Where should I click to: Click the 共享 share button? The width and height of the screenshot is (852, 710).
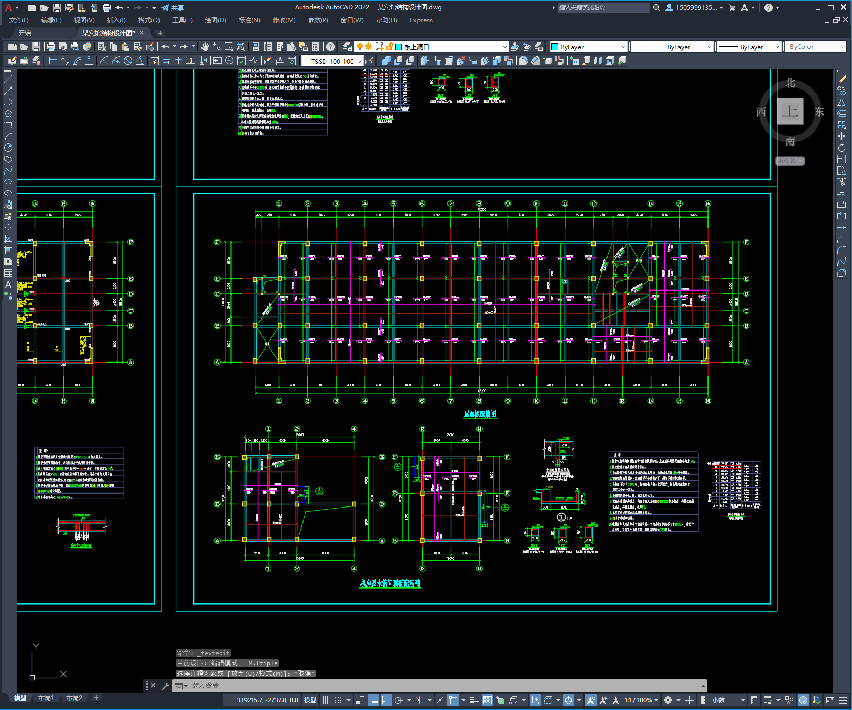[x=172, y=8]
